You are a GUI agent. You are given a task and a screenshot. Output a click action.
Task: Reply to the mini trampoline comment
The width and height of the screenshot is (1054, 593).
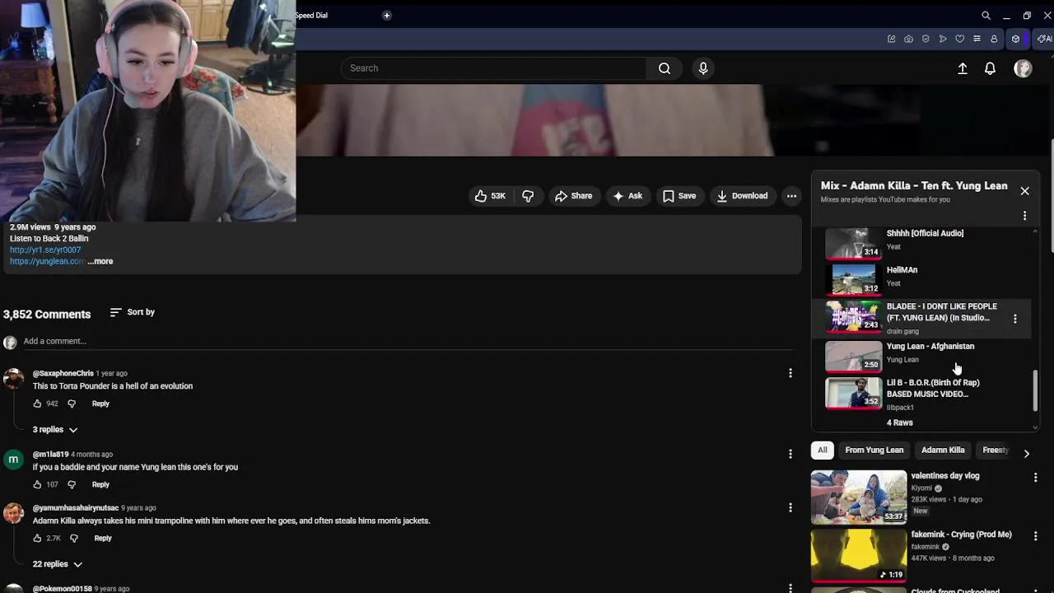(103, 538)
